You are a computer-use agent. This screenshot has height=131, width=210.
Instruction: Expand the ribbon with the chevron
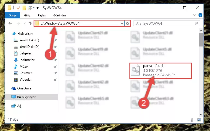[194, 15]
